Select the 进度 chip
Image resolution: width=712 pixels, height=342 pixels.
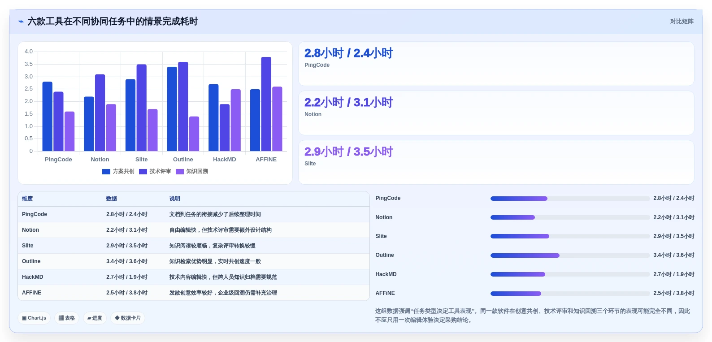[x=95, y=318]
